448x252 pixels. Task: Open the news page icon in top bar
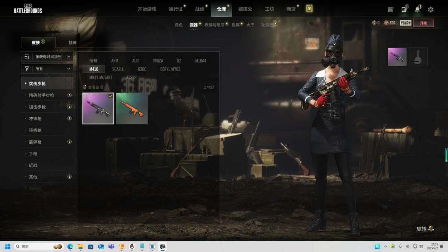pyautogui.click(x=404, y=10)
